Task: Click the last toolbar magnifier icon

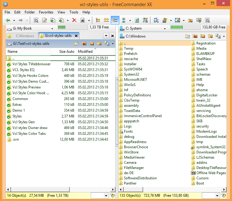Action: (207, 20)
